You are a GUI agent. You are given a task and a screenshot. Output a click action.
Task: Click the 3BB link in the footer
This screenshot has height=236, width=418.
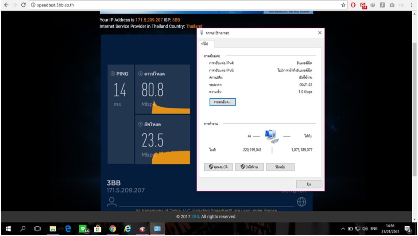coord(195,217)
